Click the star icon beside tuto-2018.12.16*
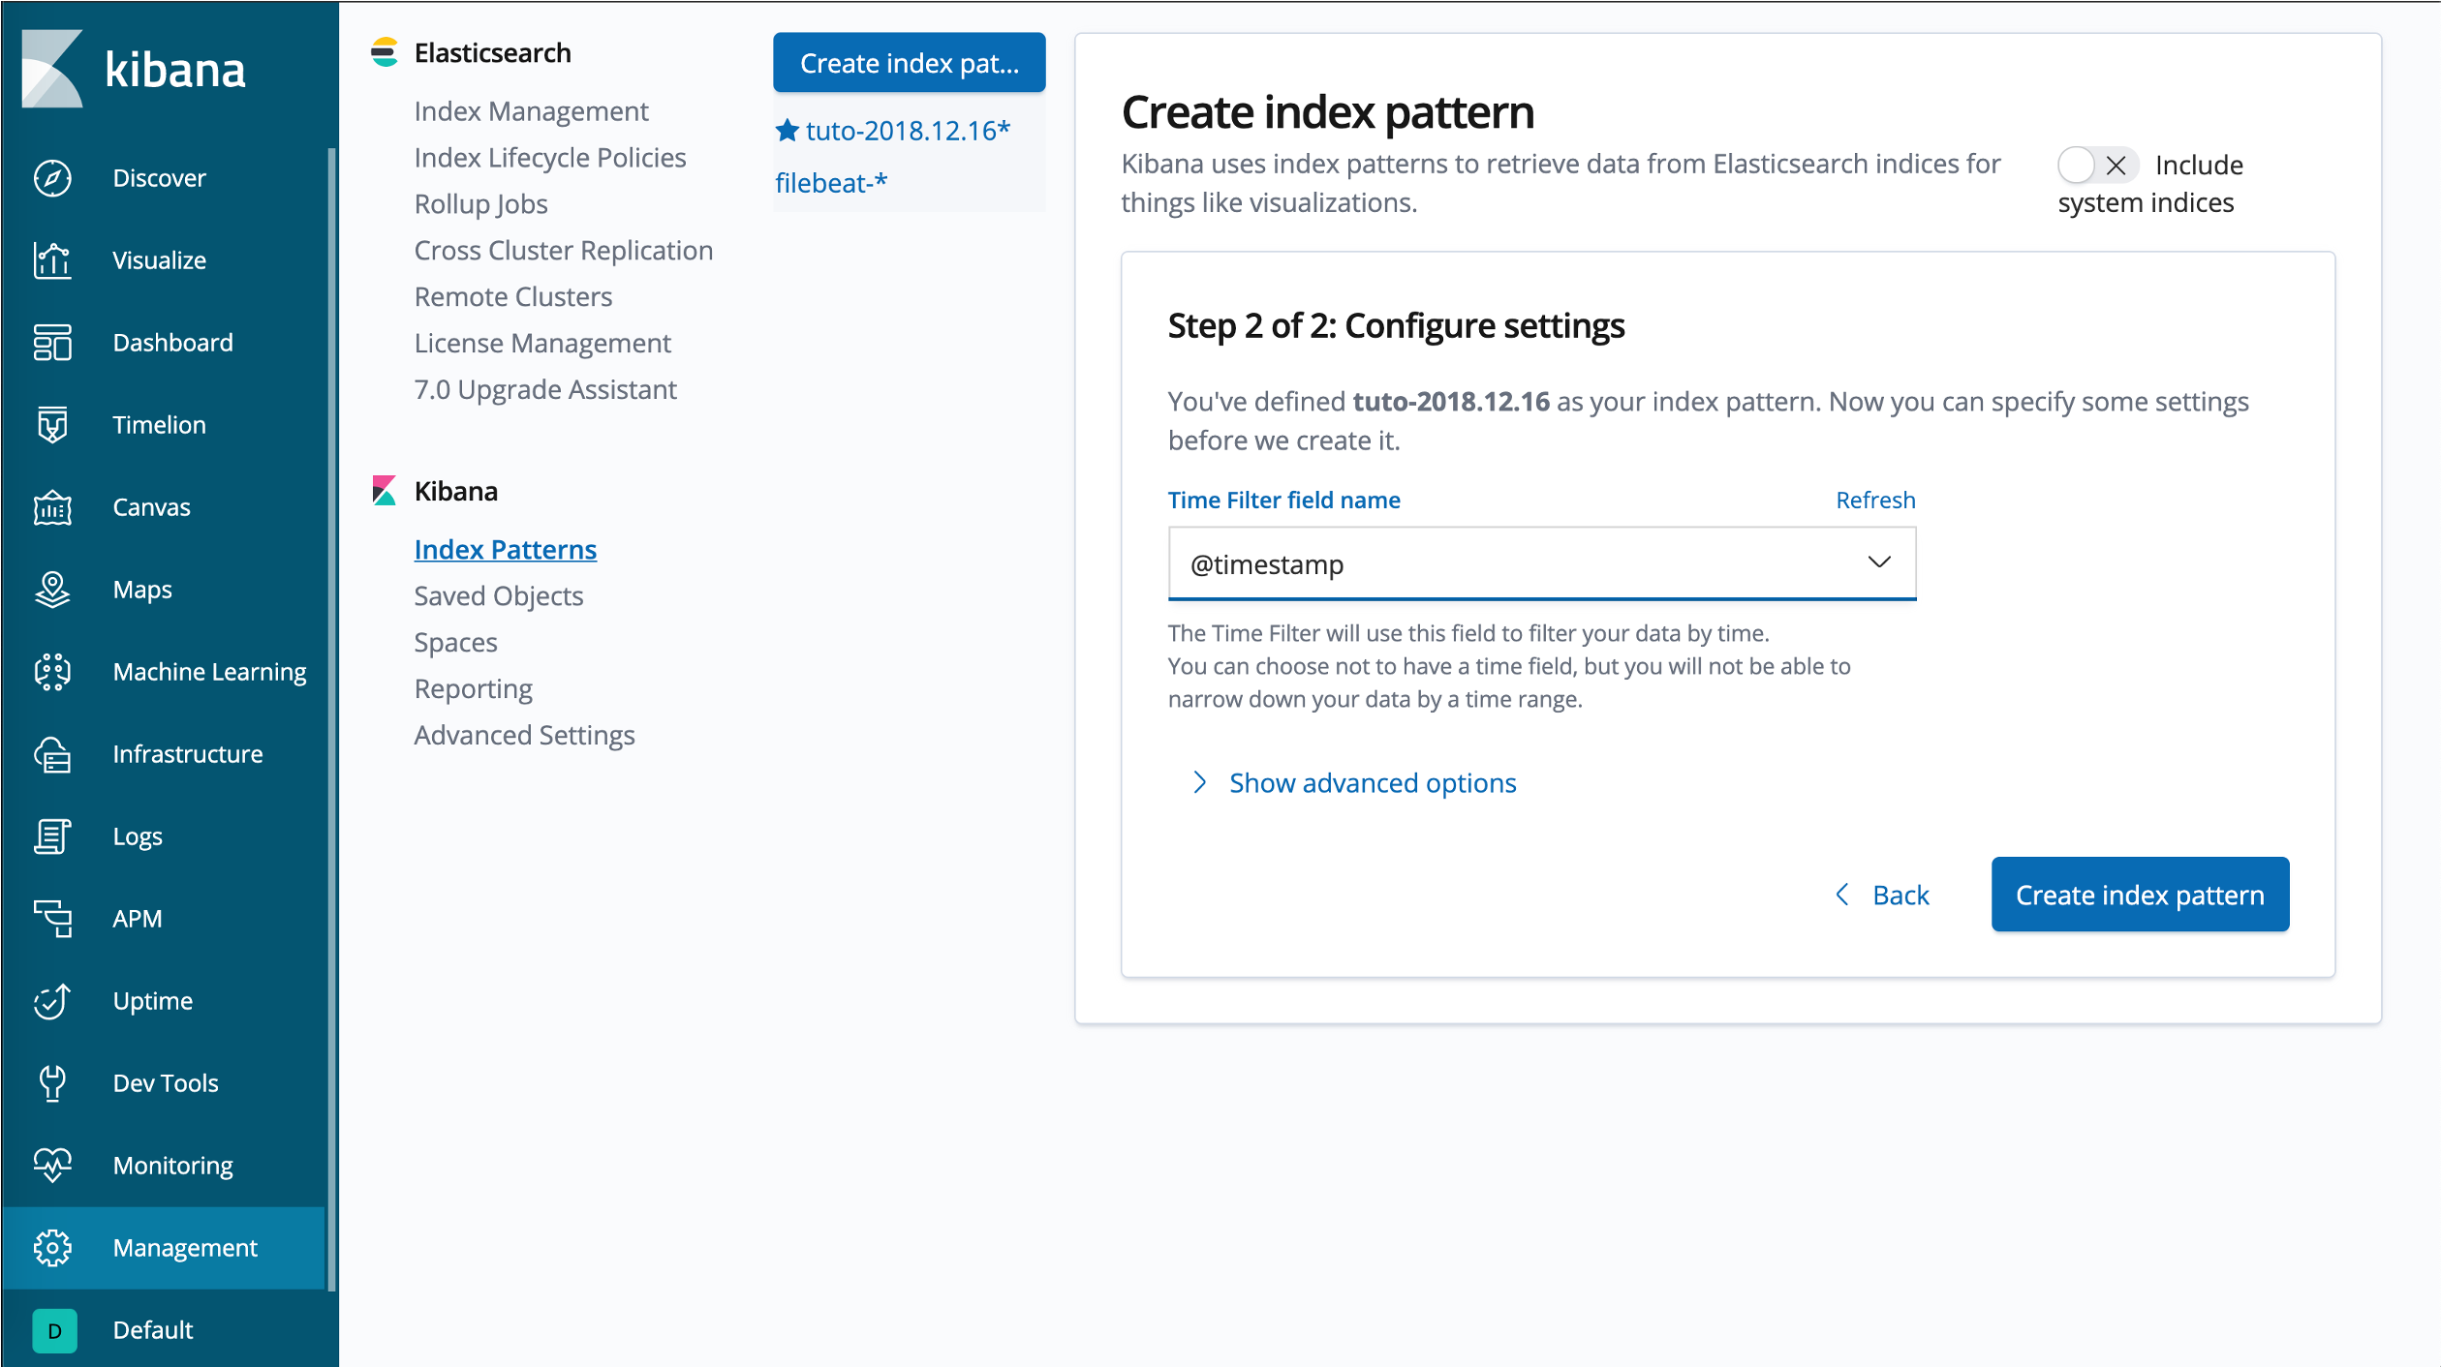This screenshot has height=1367, width=2441. [788, 131]
